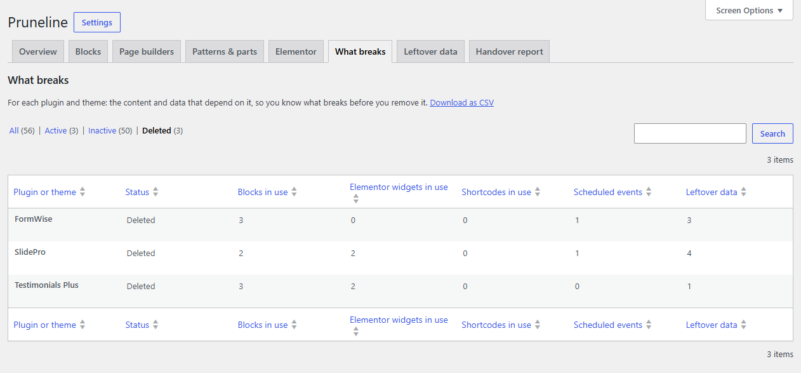
Task: Open the Handover report tab
Action: (509, 51)
